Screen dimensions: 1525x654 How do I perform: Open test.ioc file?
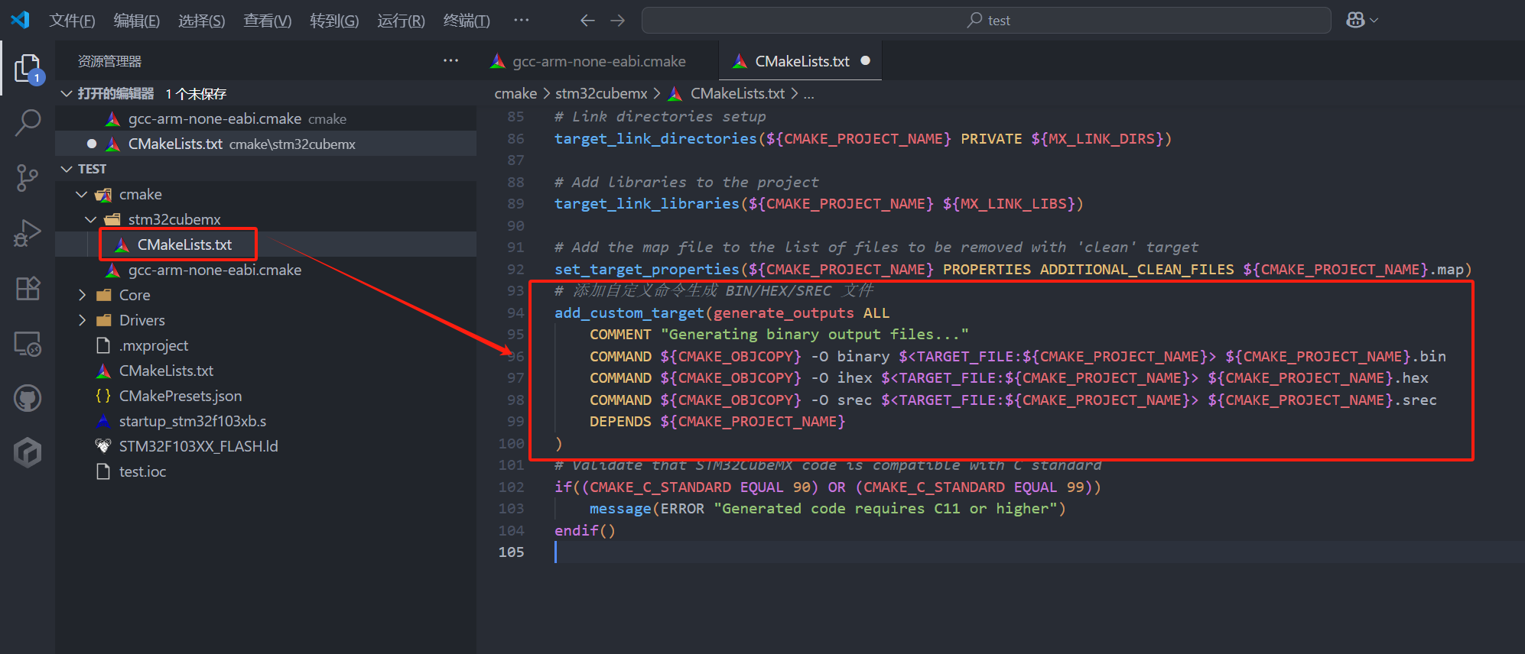click(266, 471)
